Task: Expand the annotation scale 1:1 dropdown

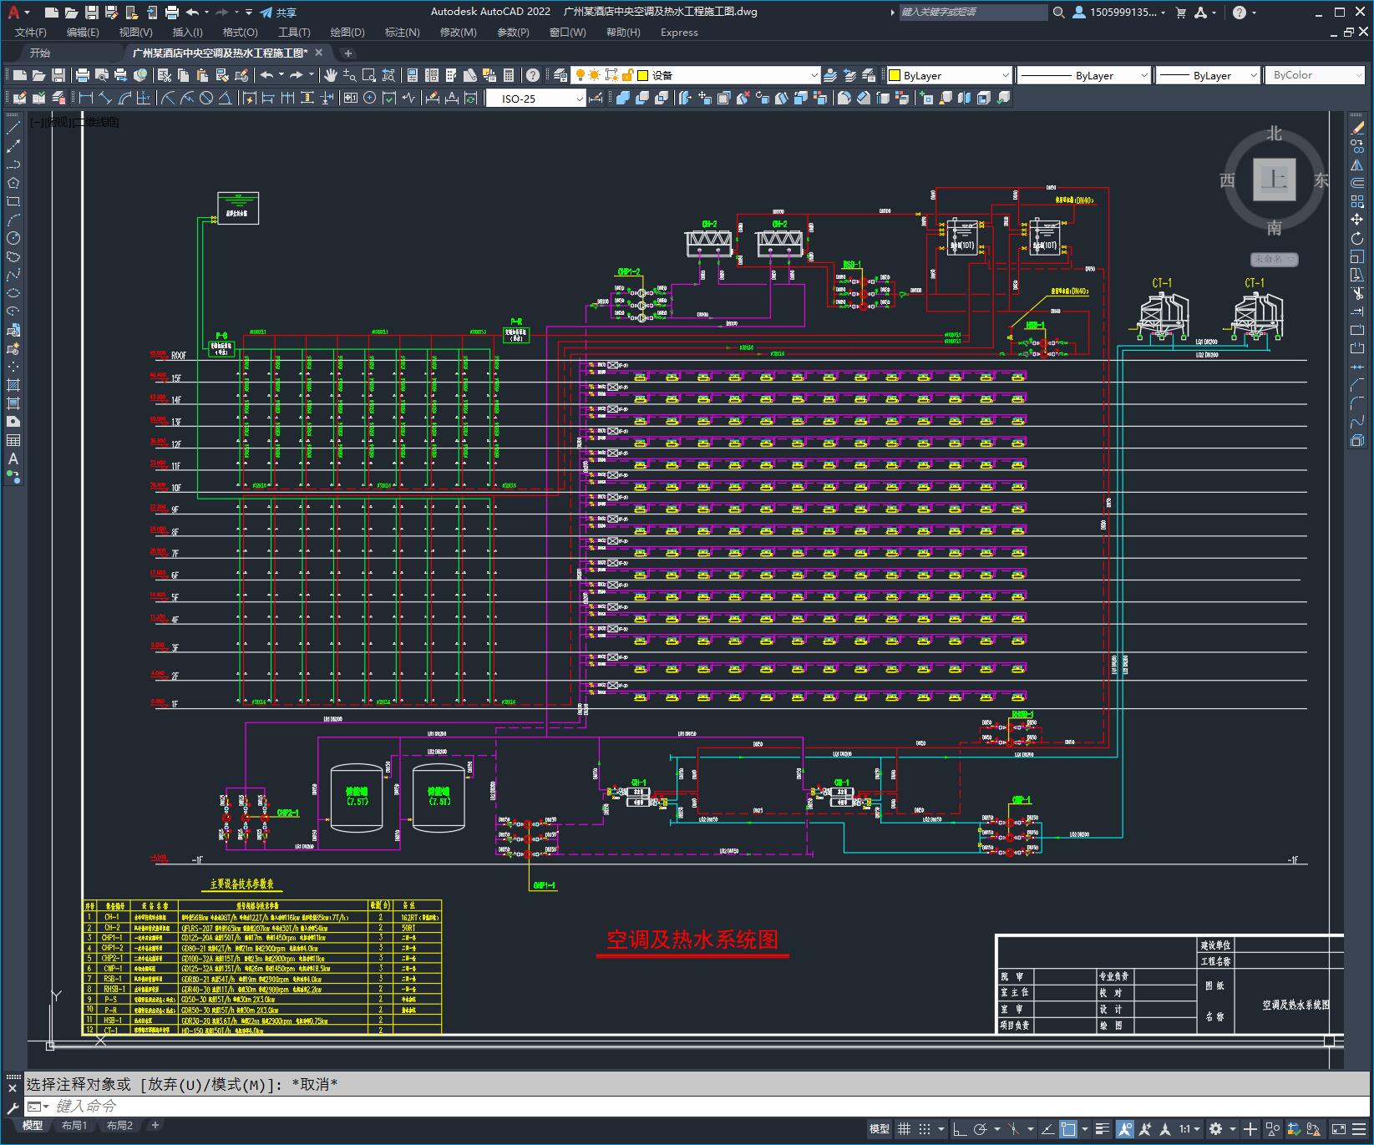Action: point(1189,1129)
